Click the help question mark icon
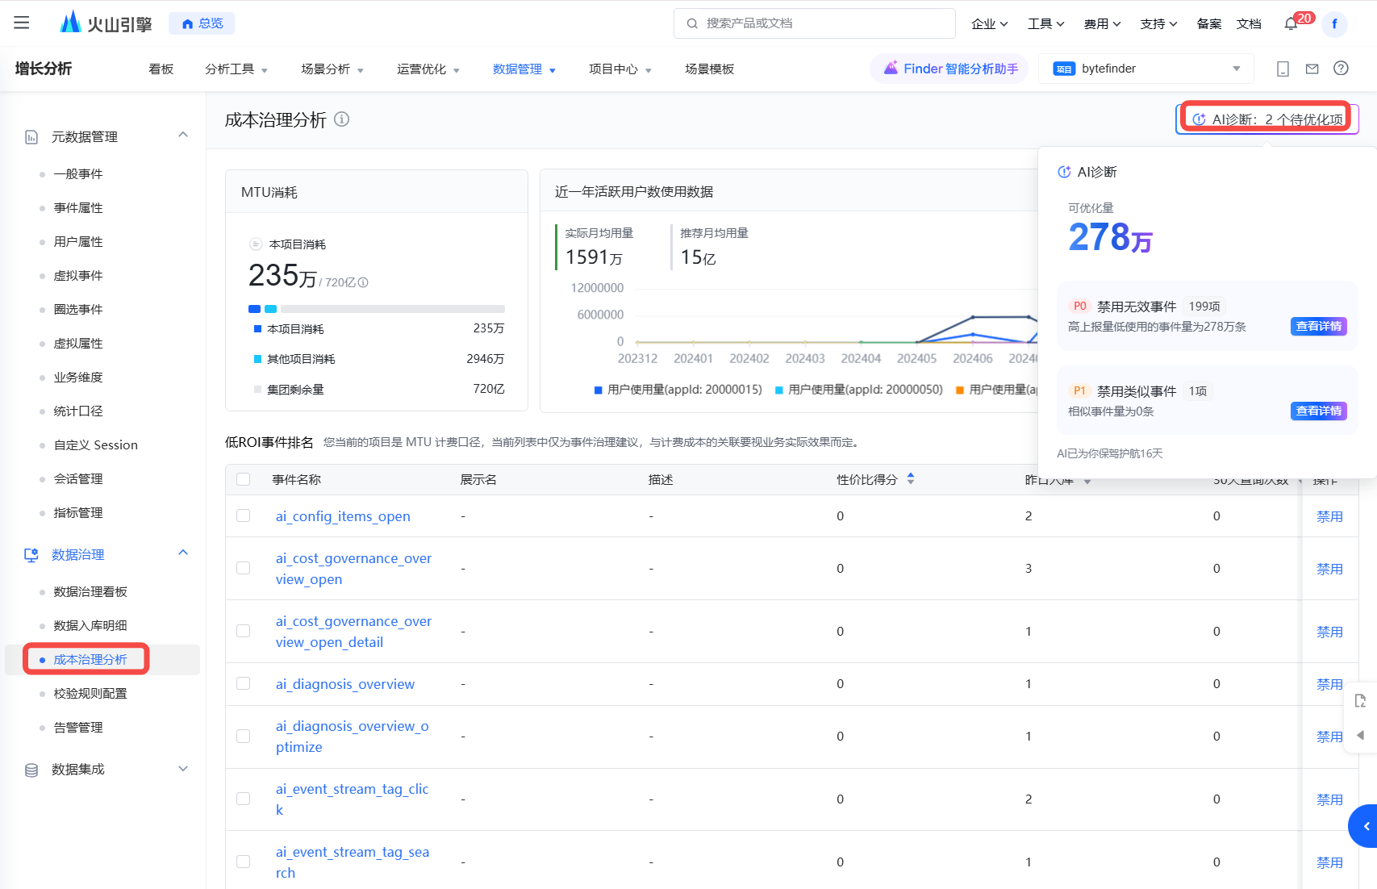 pos(1341,69)
